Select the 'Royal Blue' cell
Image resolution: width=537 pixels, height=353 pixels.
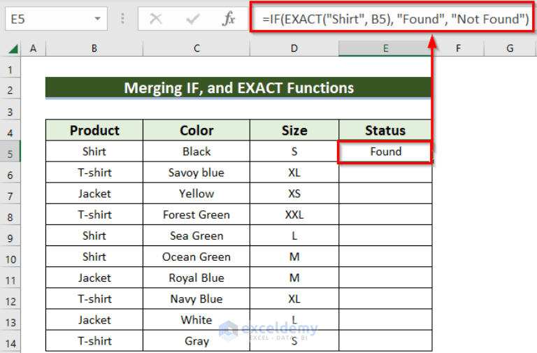(x=196, y=278)
